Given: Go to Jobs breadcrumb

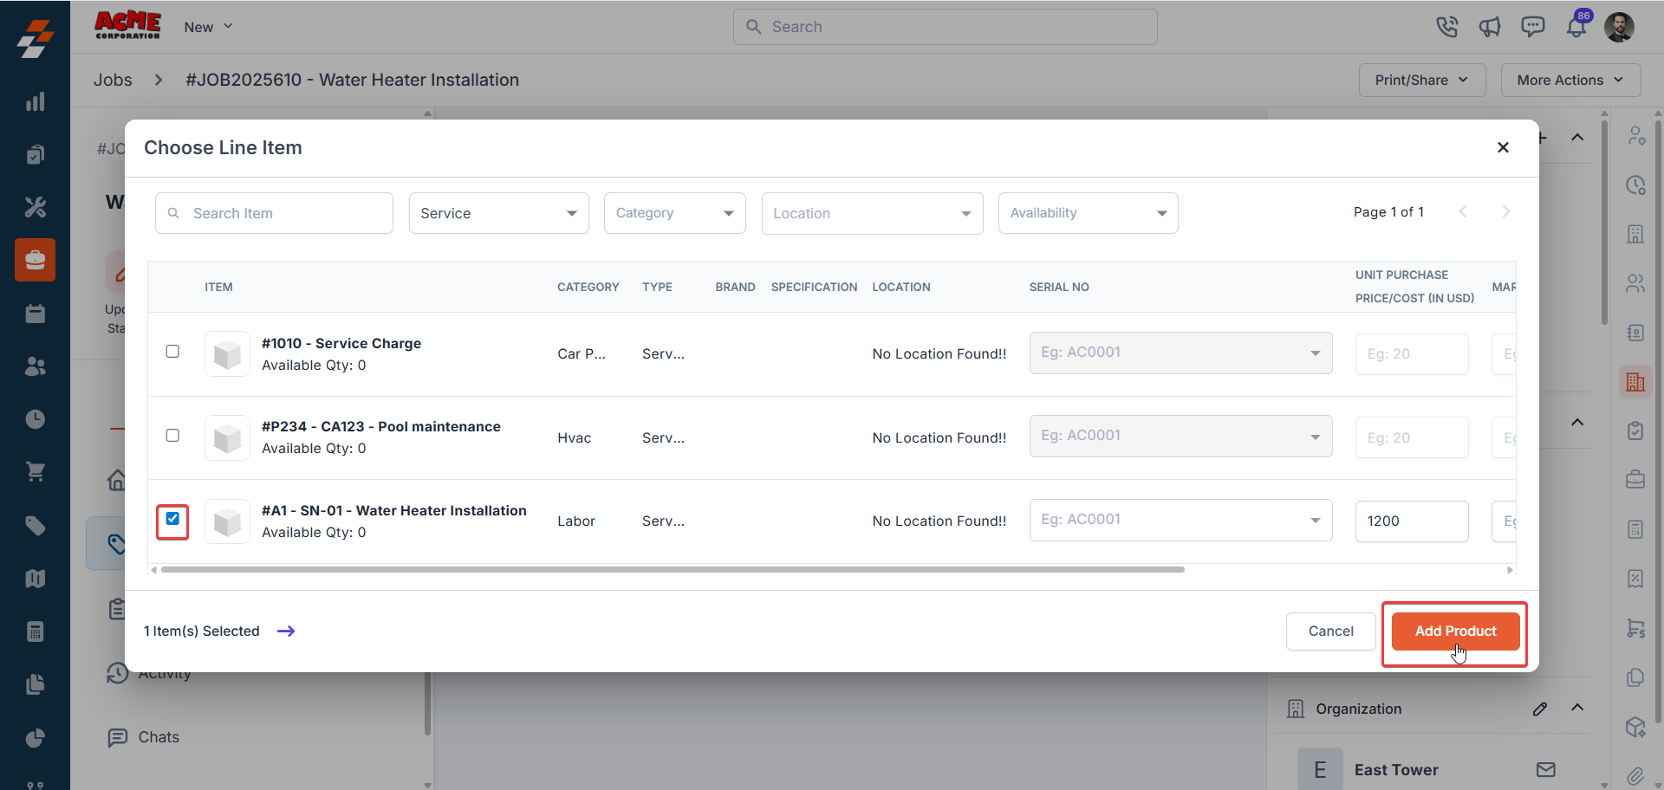Looking at the screenshot, I should tap(113, 80).
